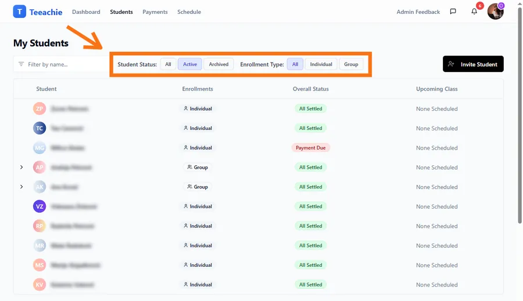Open the Admin Feedback link
The height and width of the screenshot is (301, 523).
[x=418, y=12]
